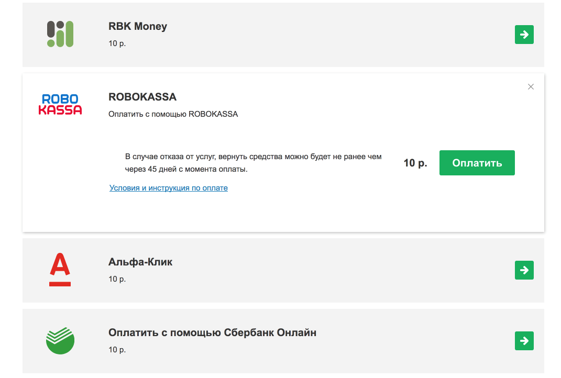Select Оплатить с помощью Сбербанк Онлайн title
The image size is (561, 378).
tap(213, 332)
